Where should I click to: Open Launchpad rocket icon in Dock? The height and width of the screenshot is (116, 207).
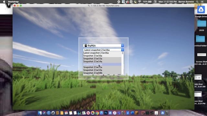tap(53, 113)
